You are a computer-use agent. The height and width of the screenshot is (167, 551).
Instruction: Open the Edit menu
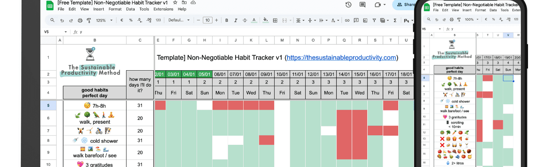[72, 9]
